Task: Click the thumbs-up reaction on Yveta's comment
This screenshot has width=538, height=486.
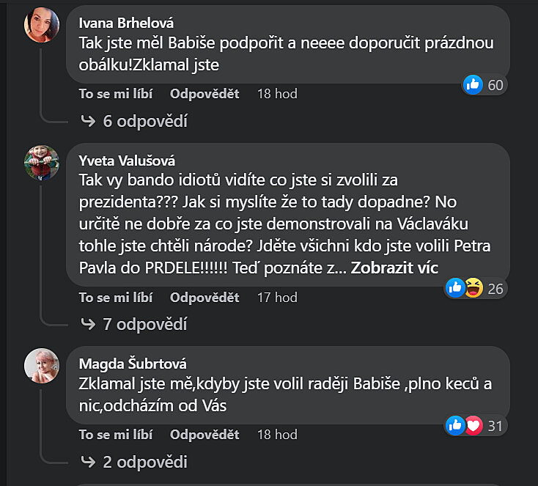Action: [455, 288]
